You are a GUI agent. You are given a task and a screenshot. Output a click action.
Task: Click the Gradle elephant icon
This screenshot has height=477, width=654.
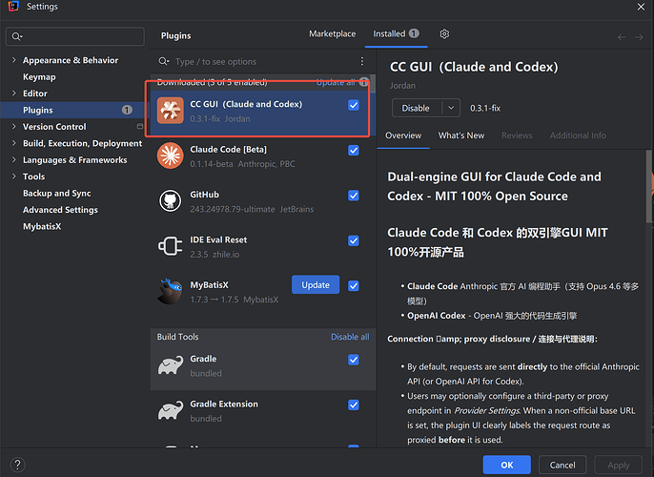click(x=170, y=365)
